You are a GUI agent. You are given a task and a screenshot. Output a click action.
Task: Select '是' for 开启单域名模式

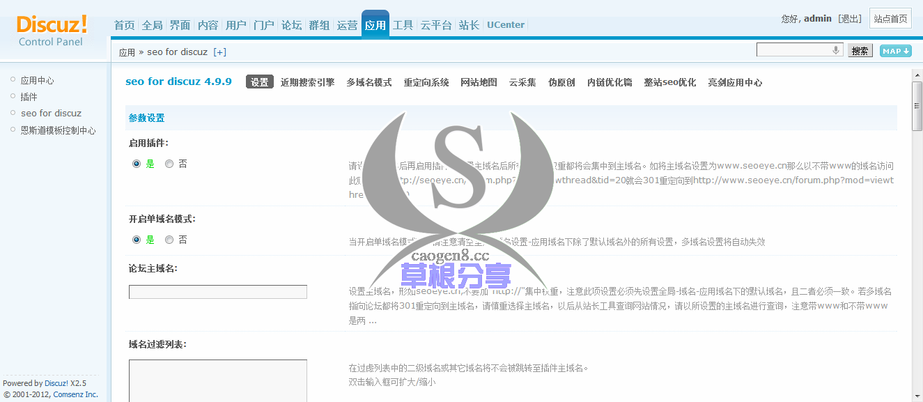click(137, 240)
